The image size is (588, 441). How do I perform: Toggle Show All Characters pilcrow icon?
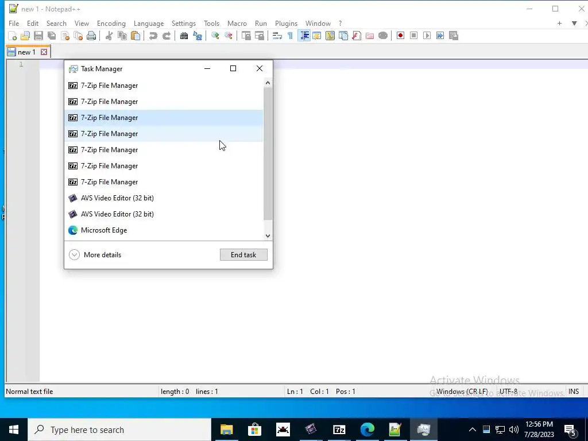click(290, 36)
